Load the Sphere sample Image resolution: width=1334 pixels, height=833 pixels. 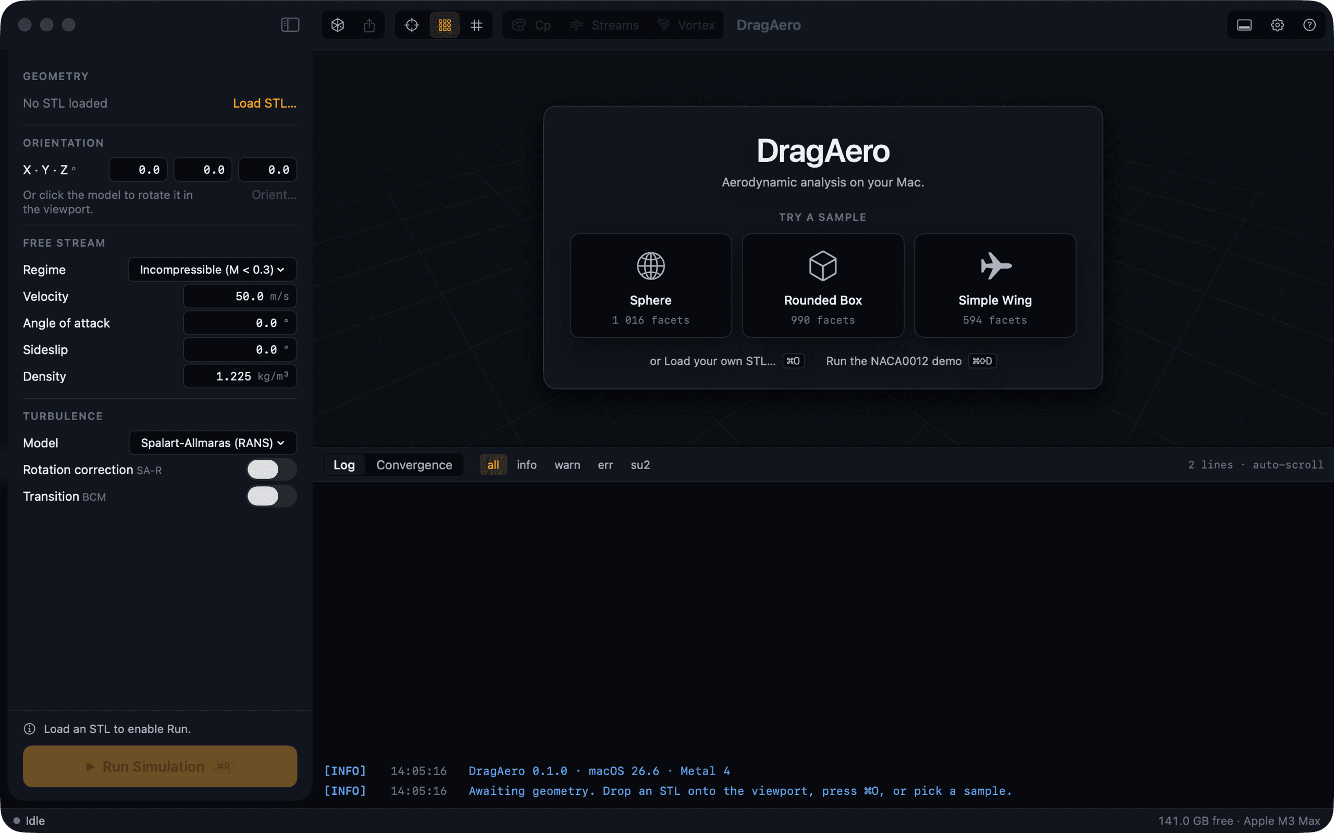pos(650,285)
